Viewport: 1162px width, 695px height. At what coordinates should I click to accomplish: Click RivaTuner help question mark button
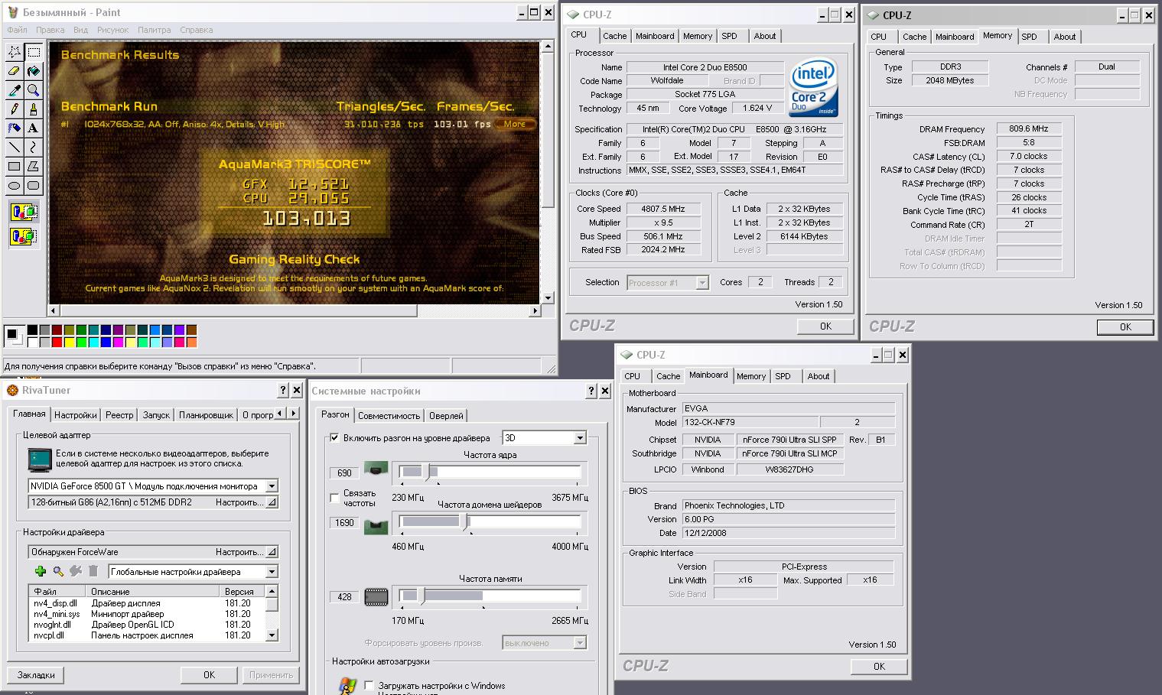pyautogui.click(x=282, y=390)
